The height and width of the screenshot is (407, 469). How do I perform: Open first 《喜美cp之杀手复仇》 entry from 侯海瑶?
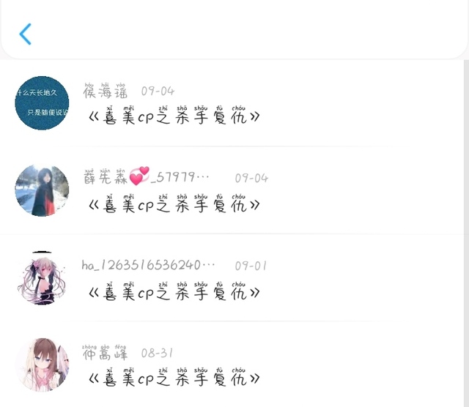[x=174, y=116]
